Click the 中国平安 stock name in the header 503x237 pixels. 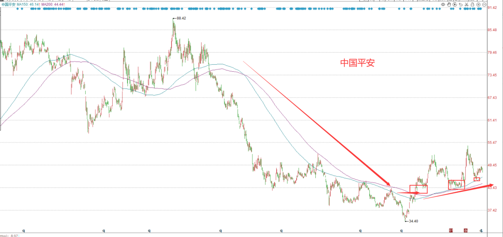click(x=8, y=5)
